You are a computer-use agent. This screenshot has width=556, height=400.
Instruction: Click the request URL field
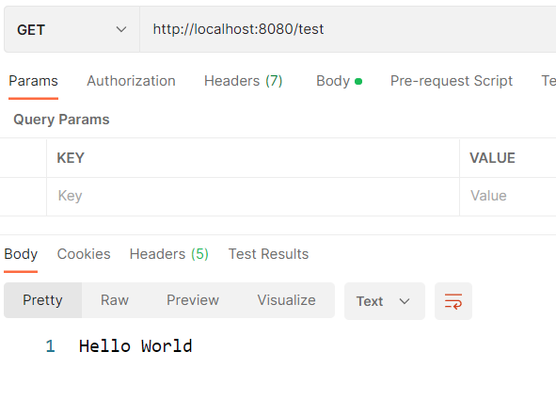[348, 29]
